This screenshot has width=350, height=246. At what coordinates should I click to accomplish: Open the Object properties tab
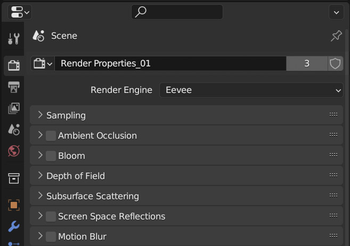pos(14,205)
